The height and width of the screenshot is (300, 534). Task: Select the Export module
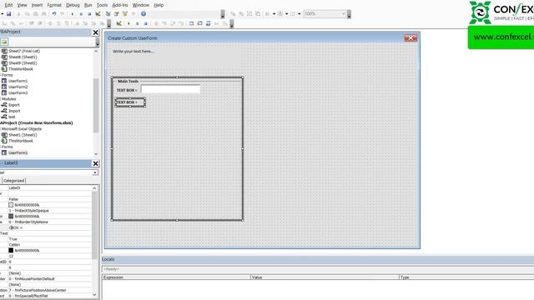pos(14,105)
